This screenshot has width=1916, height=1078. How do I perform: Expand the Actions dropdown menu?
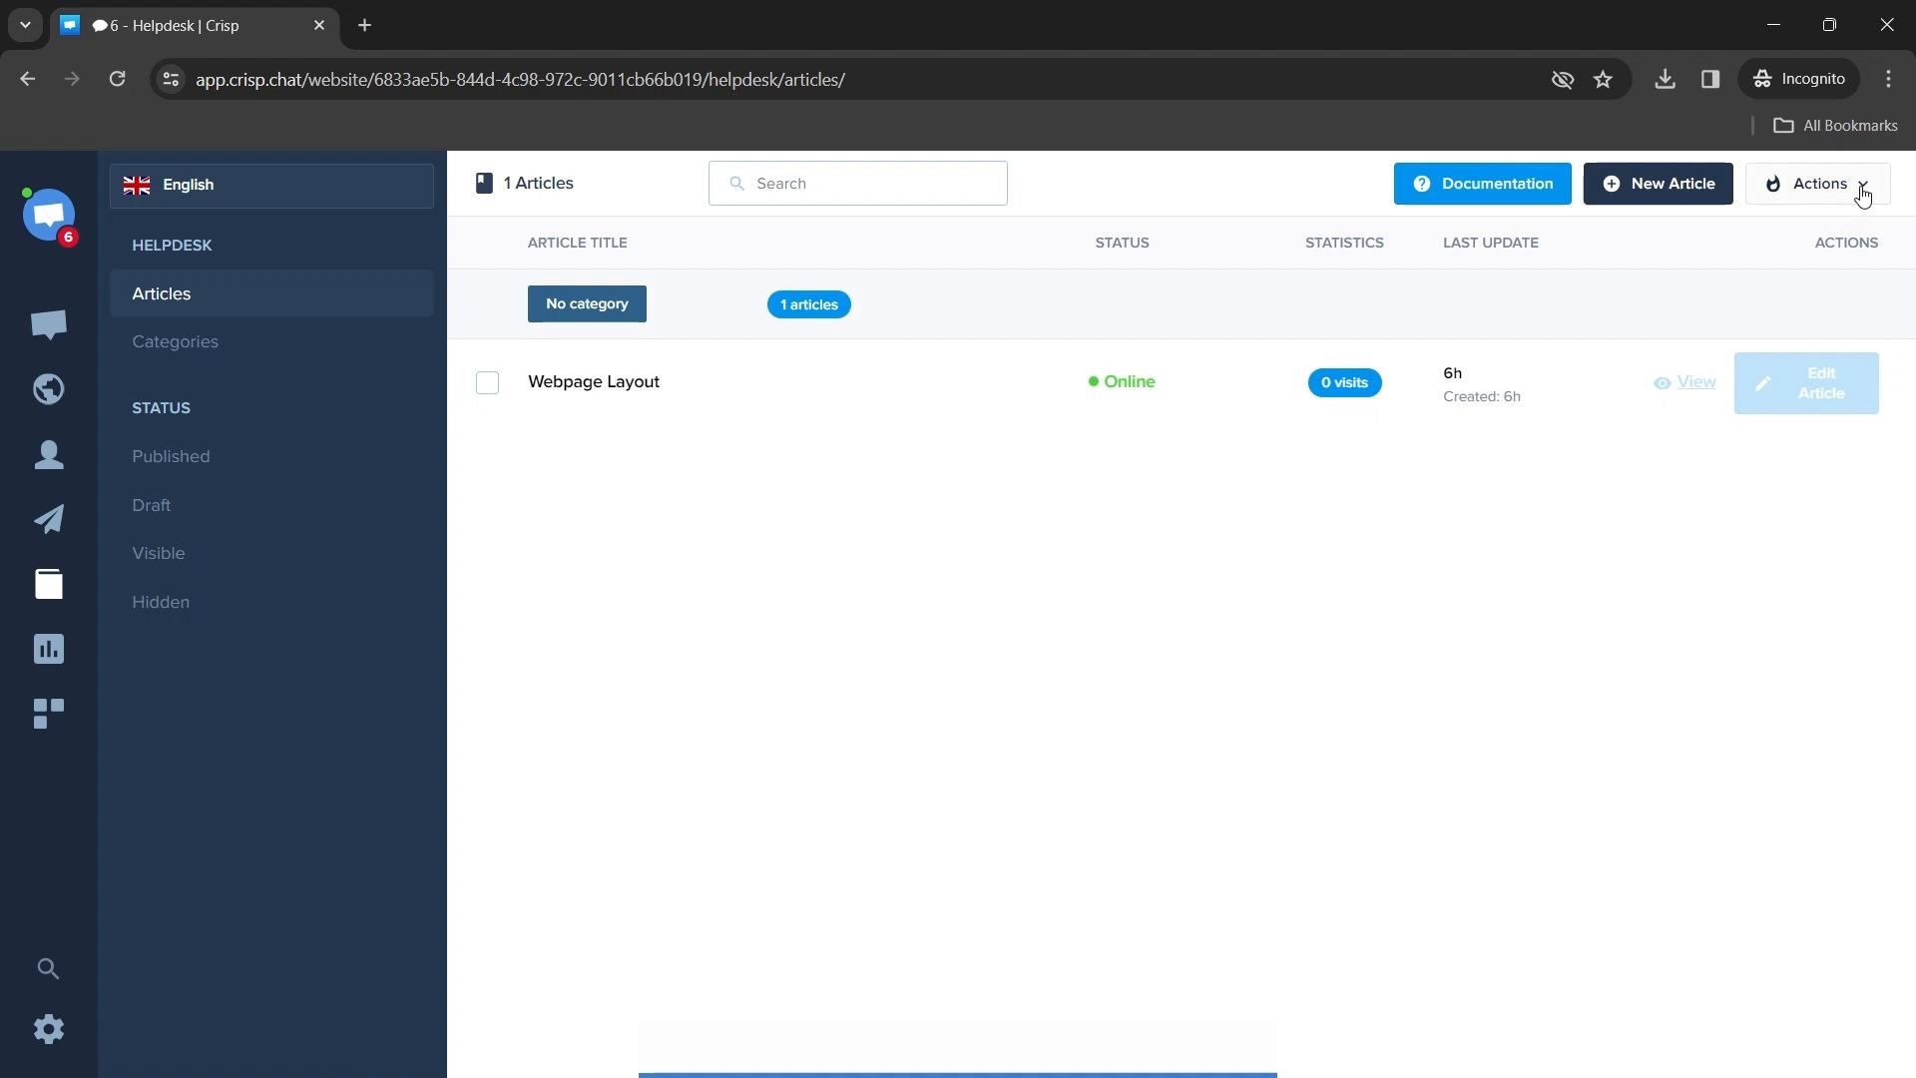pos(1820,183)
